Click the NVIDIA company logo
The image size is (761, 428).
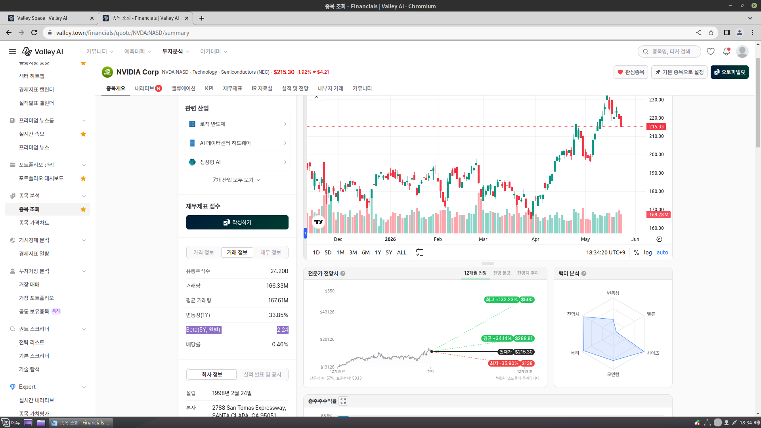(107, 72)
